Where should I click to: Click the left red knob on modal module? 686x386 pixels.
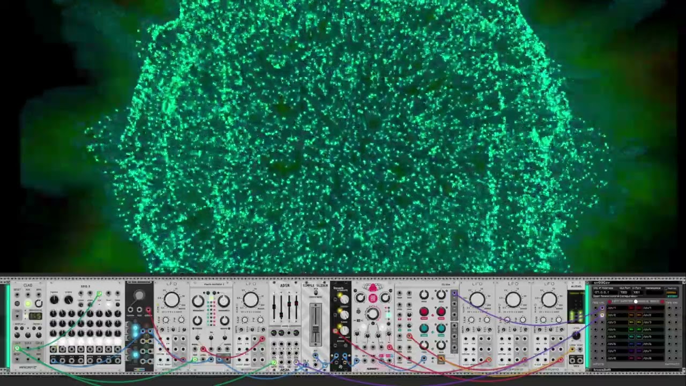coord(424,311)
